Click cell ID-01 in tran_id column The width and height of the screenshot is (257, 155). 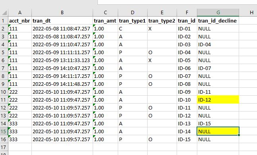point(187,29)
